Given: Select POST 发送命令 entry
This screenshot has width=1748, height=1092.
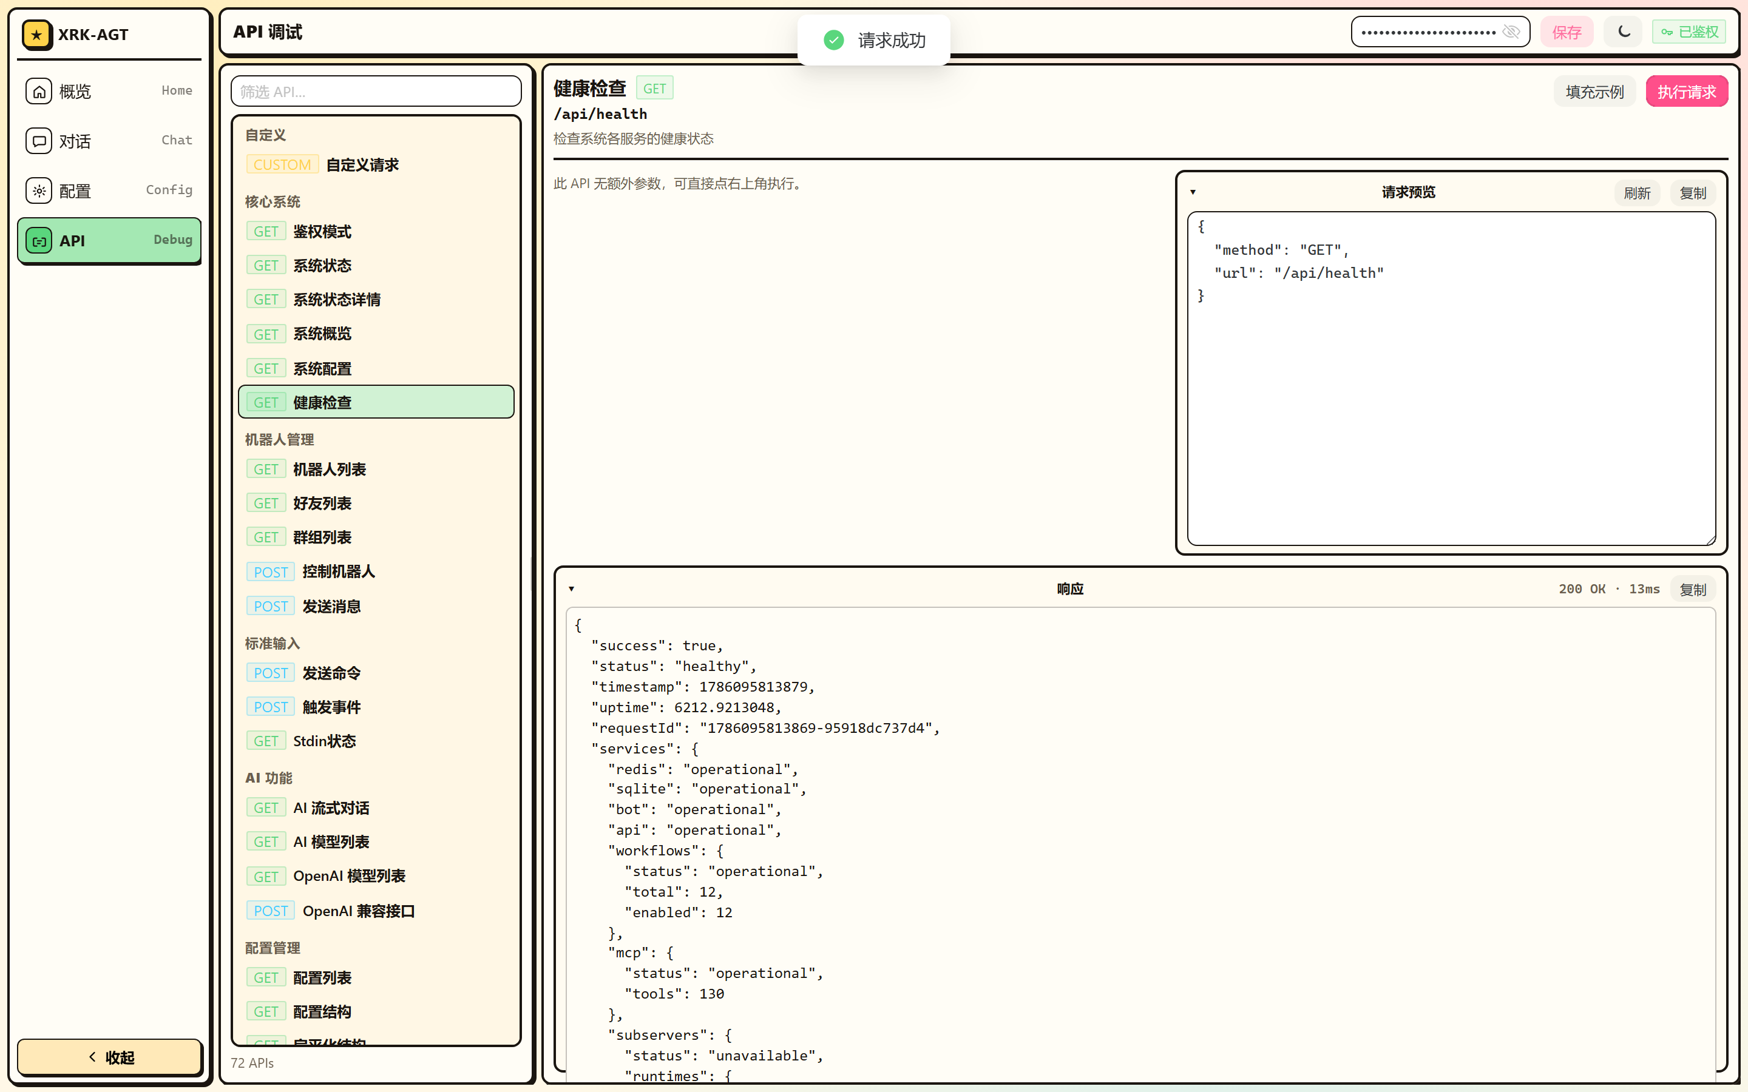Looking at the screenshot, I should click(x=376, y=673).
